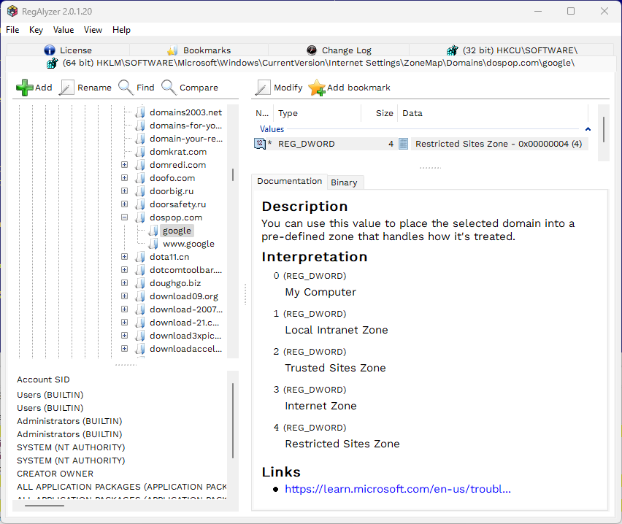Viewport: 622px width, 524px height.
Task: Click the Modify pencil icon
Action: pyautogui.click(x=263, y=88)
